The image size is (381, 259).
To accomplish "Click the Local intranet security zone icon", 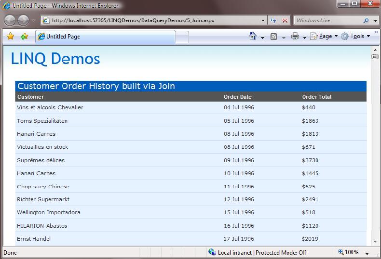I will [212, 252].
